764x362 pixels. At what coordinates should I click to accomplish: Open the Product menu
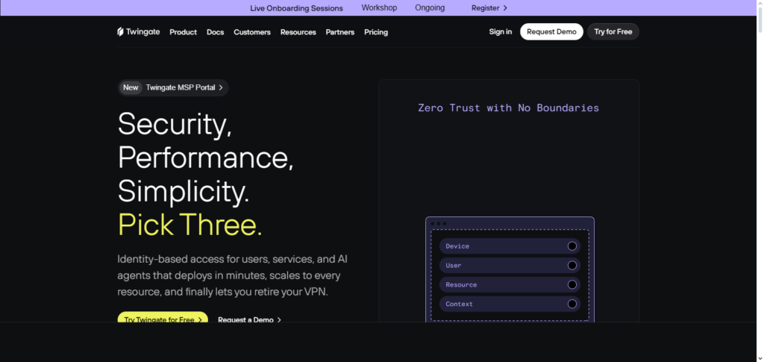(183, 32)
